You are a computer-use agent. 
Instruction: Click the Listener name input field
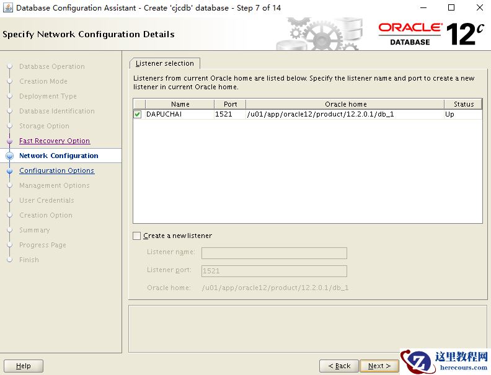coord(274,253)
